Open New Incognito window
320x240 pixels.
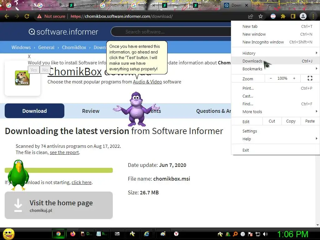click(276, 42)
